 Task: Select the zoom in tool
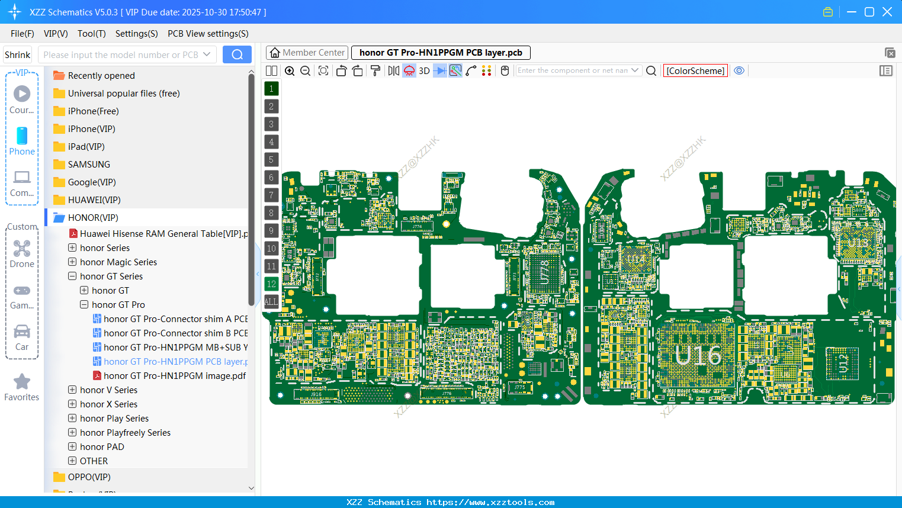point(290,70)
